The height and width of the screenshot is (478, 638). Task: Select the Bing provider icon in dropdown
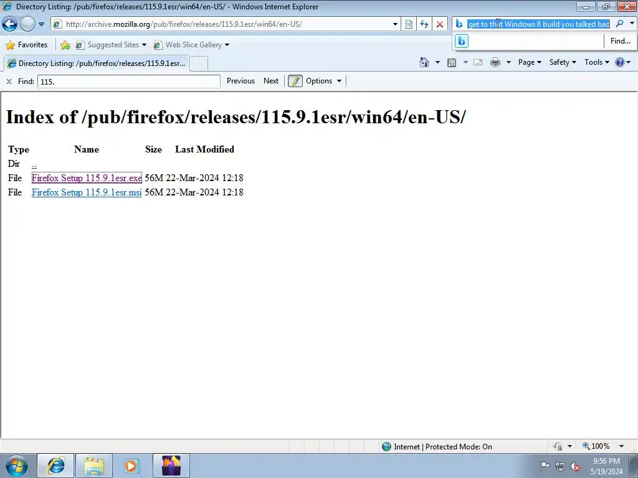pos(462,41)
